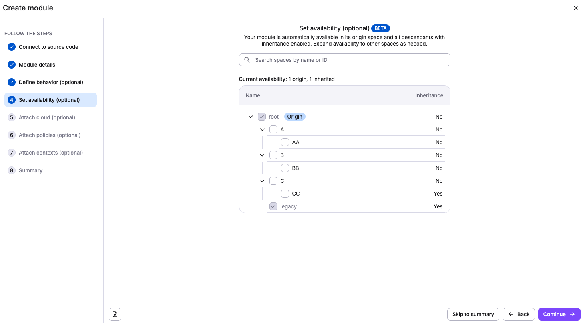
Task: Collapse the B space chevron
Action: (x=262, y=155)
